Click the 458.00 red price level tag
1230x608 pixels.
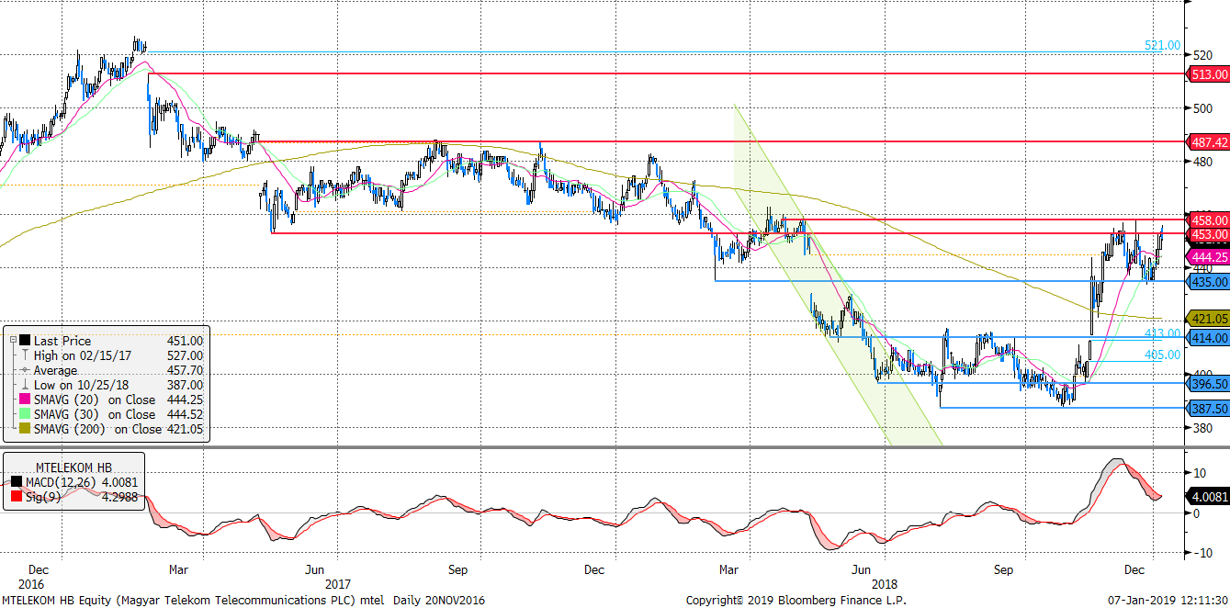pyautogui.click(x=1209, y=220)
